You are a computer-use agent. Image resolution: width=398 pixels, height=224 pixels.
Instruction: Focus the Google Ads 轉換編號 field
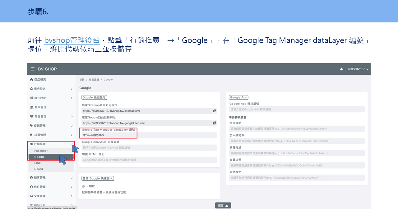click(x=297, y=110)
